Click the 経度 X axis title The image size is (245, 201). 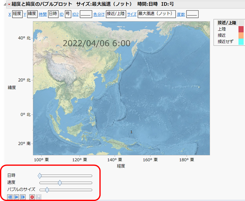click(121, 166)
